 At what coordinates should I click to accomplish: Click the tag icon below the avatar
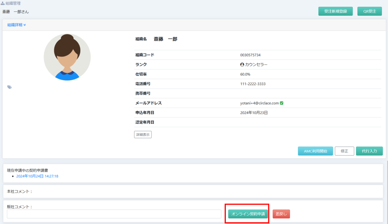(9, 87)
